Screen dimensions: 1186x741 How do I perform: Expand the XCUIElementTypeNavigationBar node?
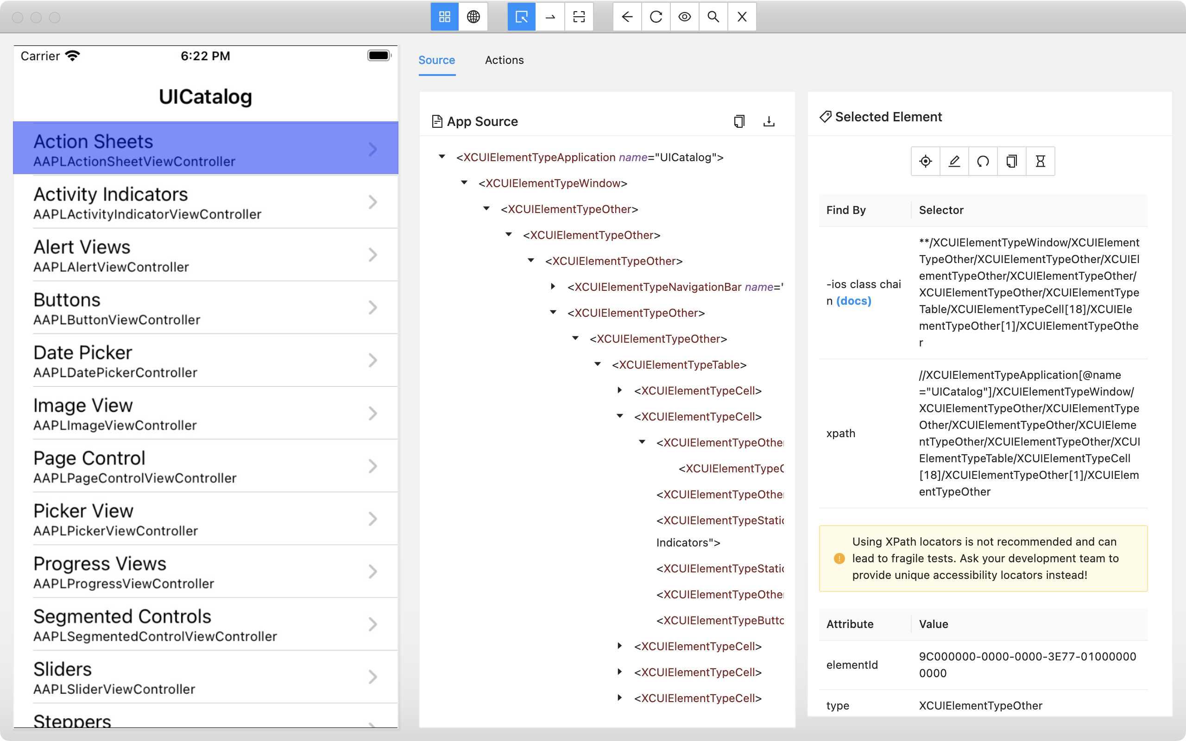tap(553, 286)
